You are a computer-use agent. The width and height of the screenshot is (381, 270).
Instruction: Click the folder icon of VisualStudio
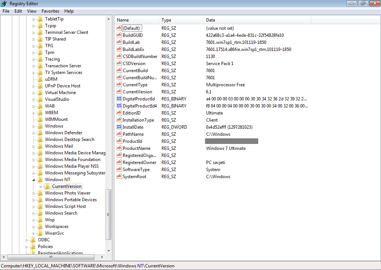point(40,99)
